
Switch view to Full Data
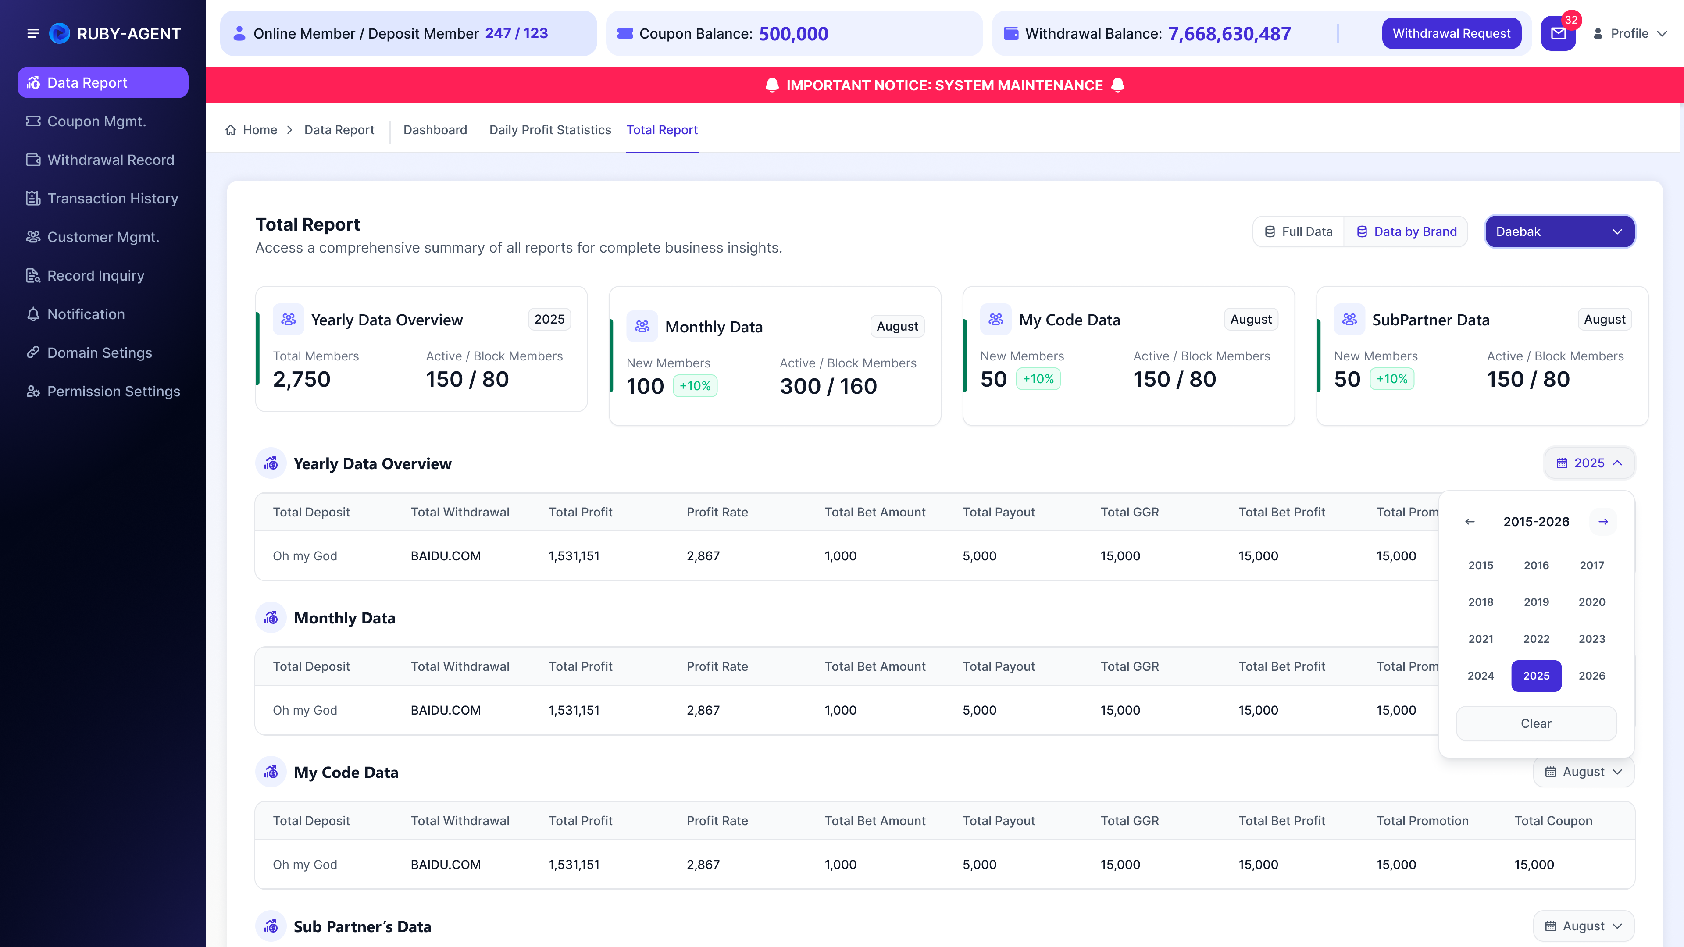pyautogui.click(x=1298, y=231)
